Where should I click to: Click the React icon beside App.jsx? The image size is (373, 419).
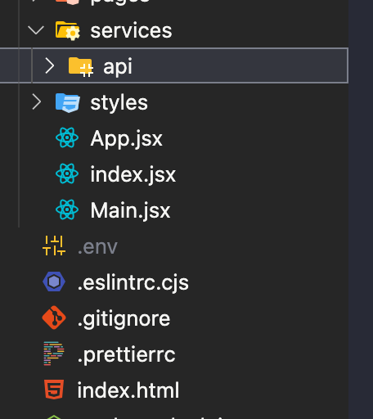coord(67,137)
